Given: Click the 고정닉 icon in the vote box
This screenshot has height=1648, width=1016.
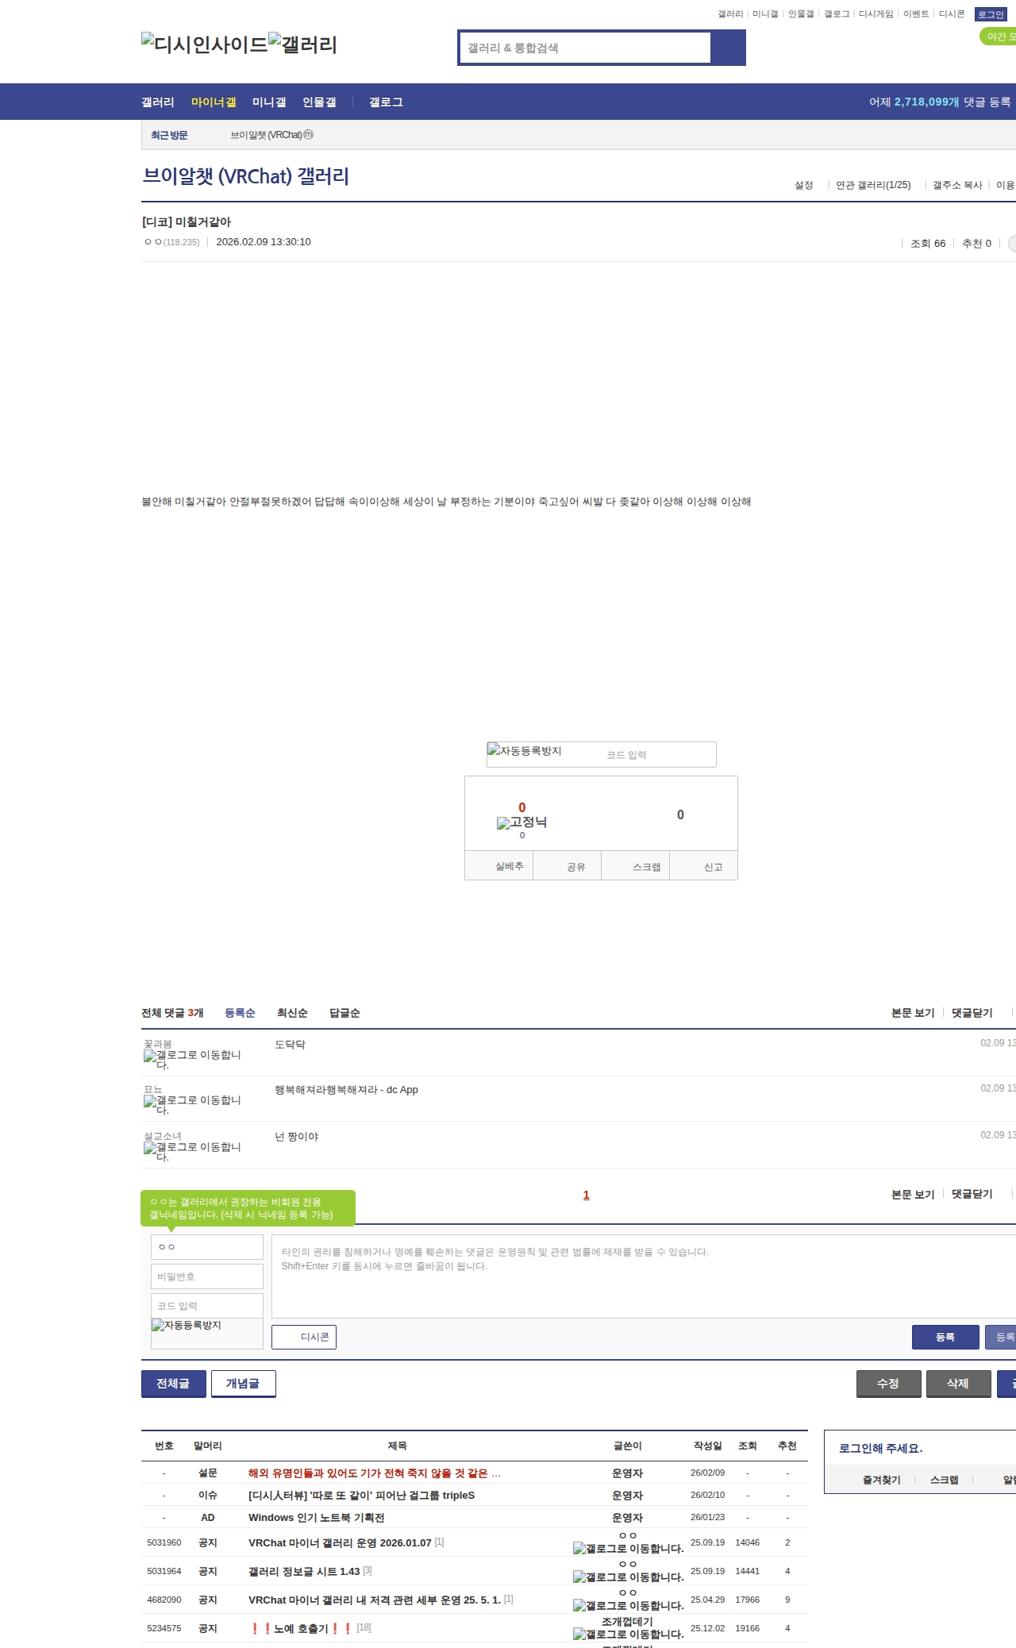Looking at the screenshot, I should 521,822.
